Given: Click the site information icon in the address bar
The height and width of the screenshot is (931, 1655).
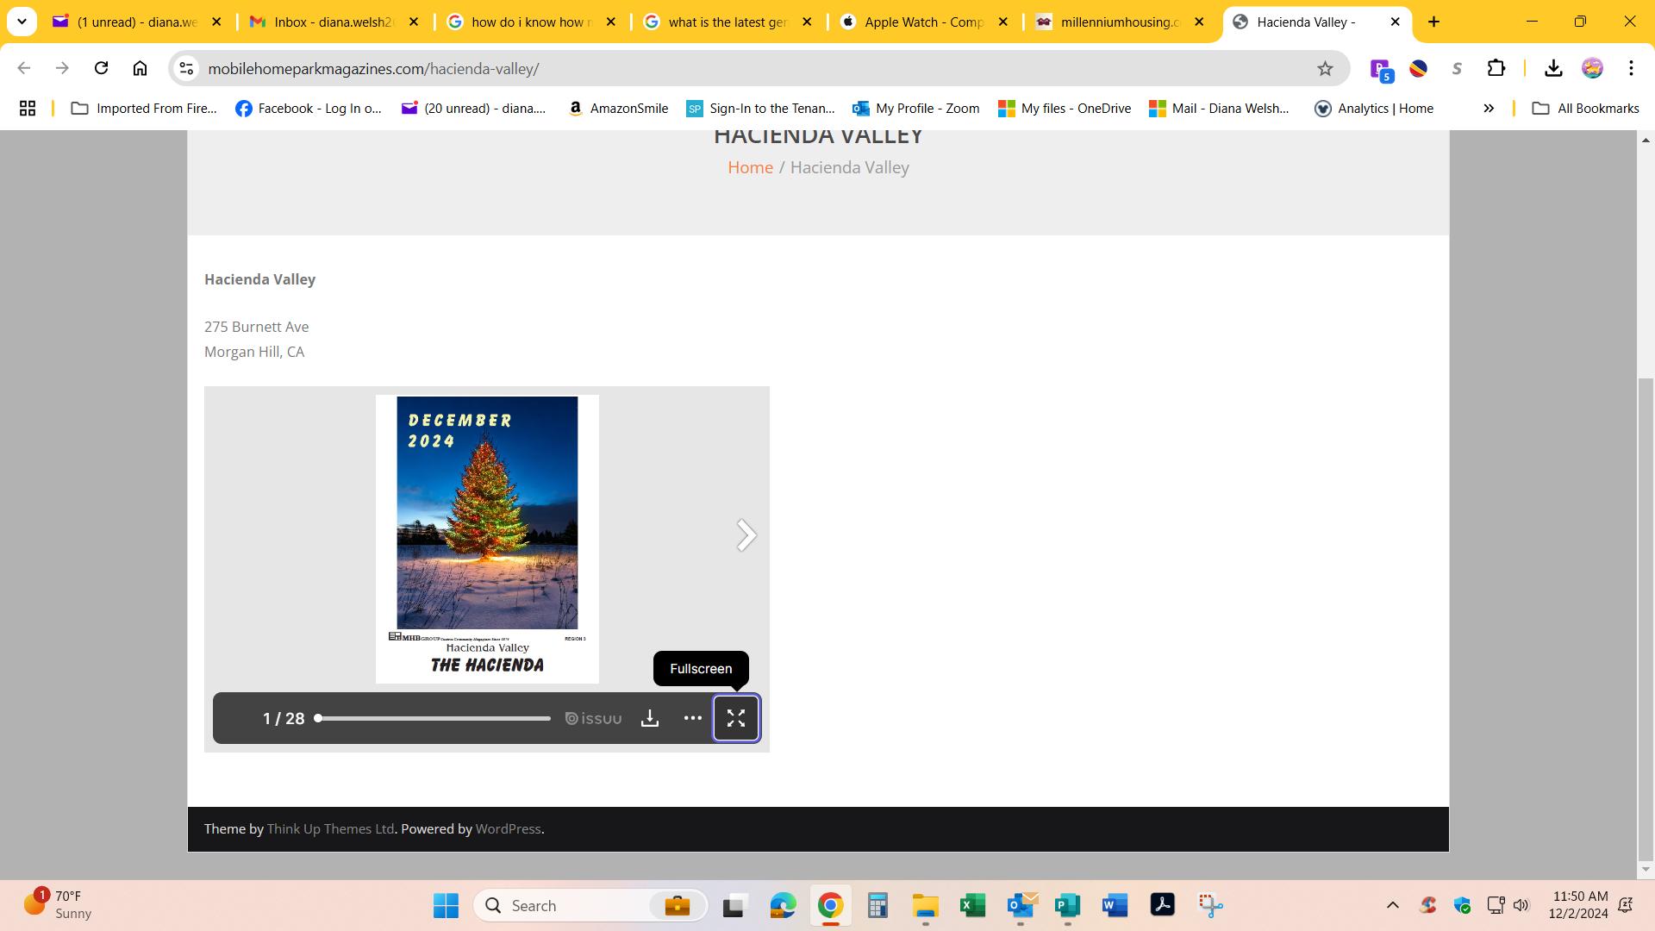Looking at the screenshot, I should (x=185, y=69).
